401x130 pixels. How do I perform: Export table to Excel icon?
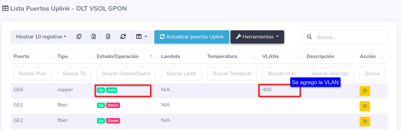(94, 37)
